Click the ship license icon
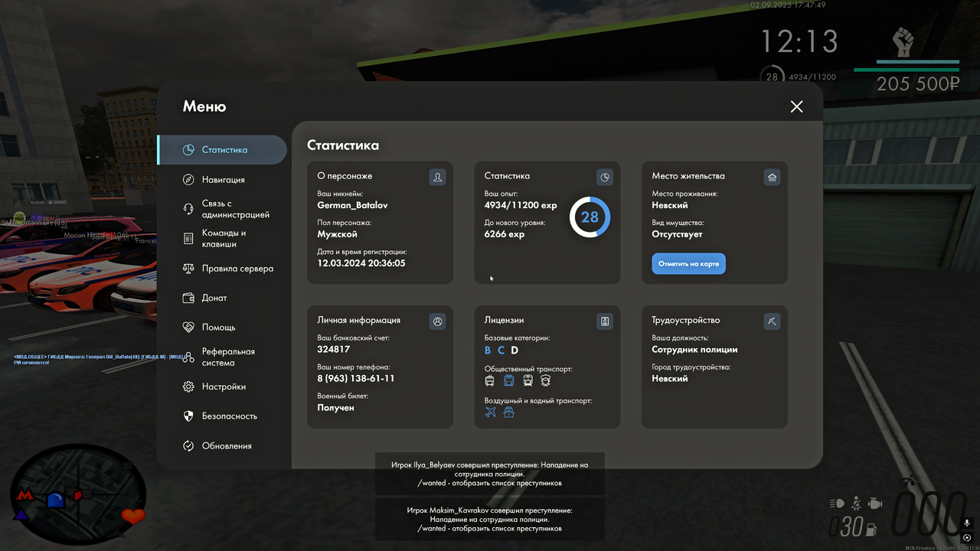The width and height of the screenshot is (980, 551). click(508, 412)
